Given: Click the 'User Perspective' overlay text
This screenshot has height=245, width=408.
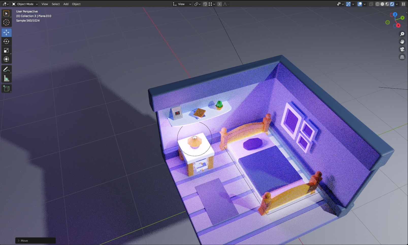Looking at the screenshot, I should [x=27, y=11].
